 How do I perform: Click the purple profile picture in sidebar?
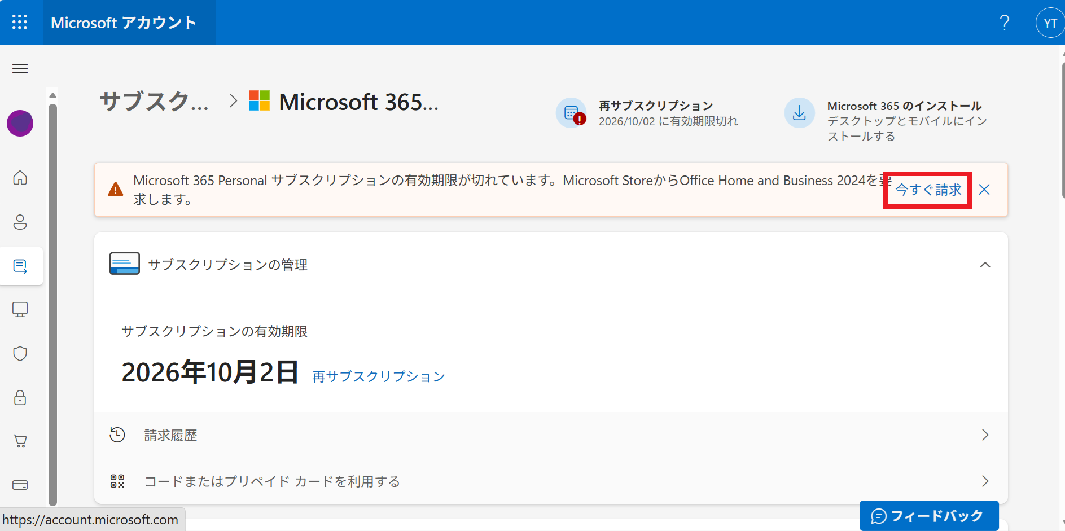coord(20,123)
